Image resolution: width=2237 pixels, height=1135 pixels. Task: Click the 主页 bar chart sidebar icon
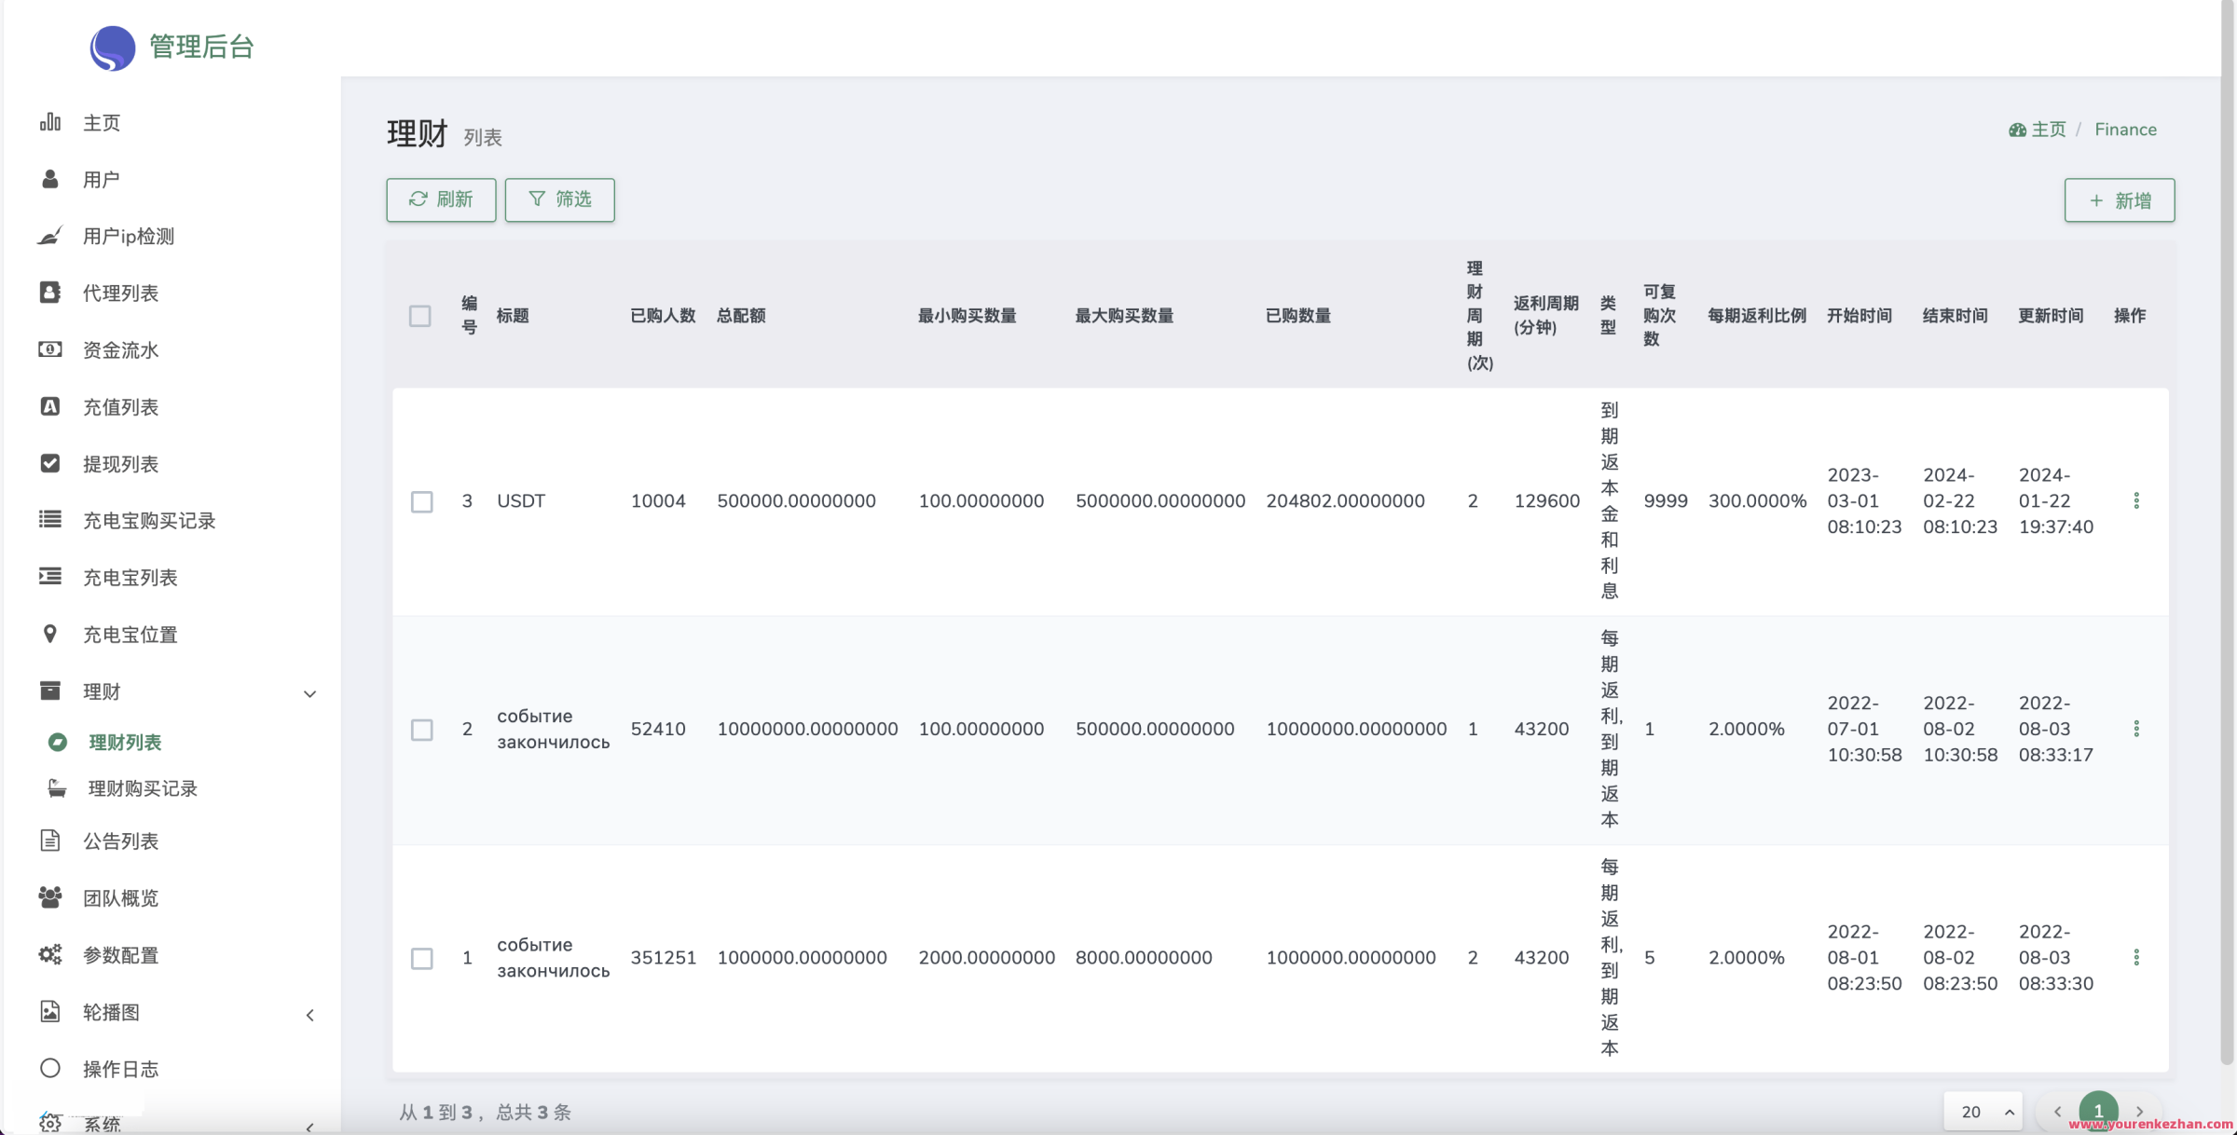coord(50,122)
